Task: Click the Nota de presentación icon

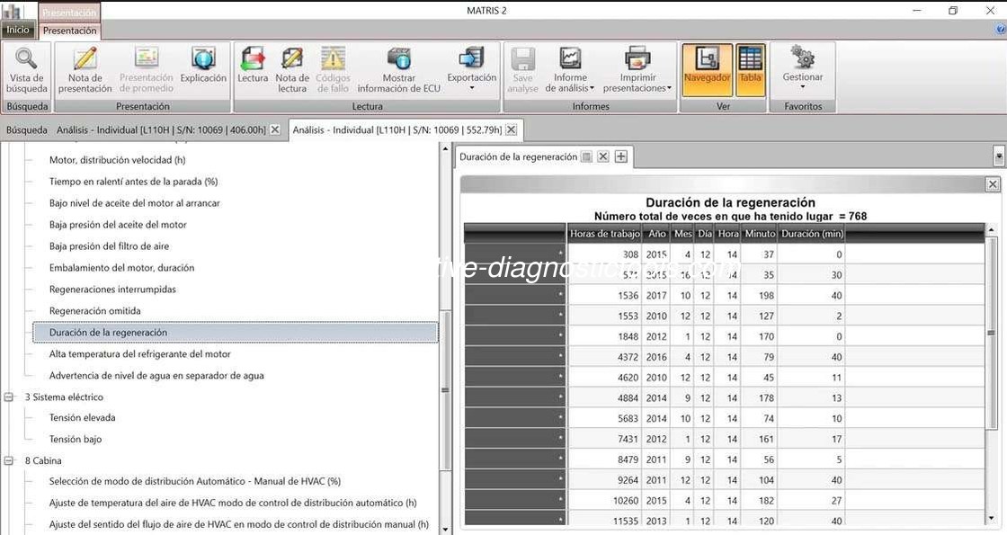Action: pos(85,67)
